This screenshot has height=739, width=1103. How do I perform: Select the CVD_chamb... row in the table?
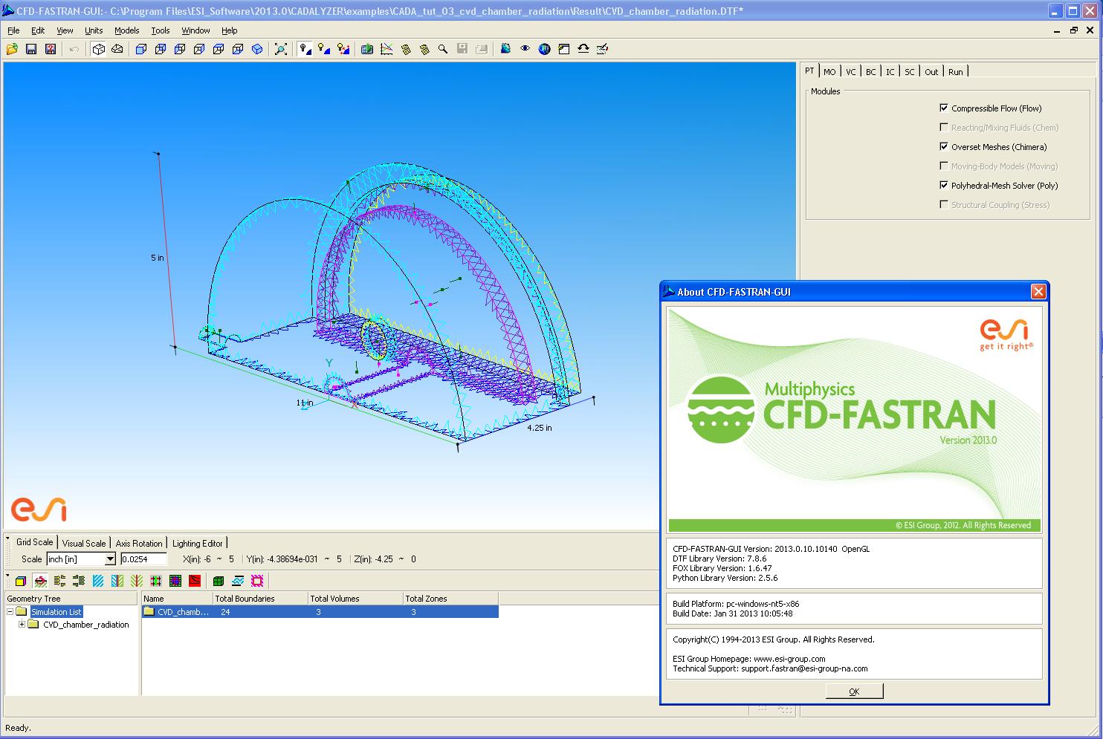coord(320,611)
